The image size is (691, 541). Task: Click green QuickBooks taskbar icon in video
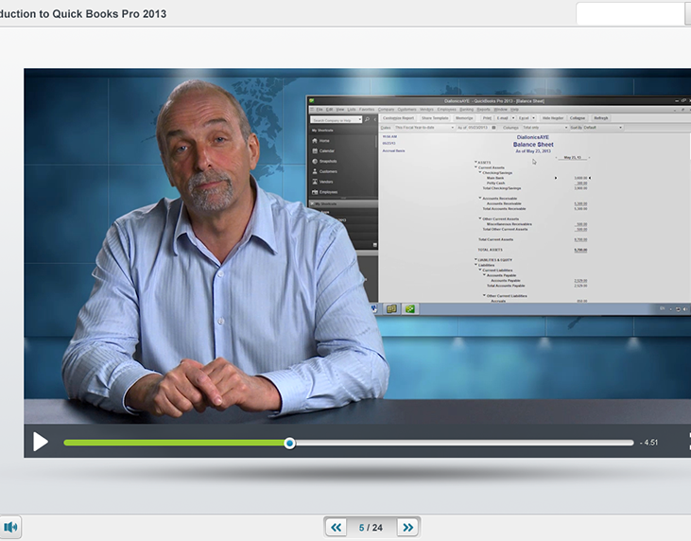410,309
